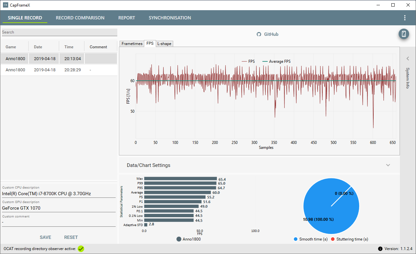Click the Version 1.1.2.4 text
The width and height of the screenshot is (416, 254).
point(399,249)
